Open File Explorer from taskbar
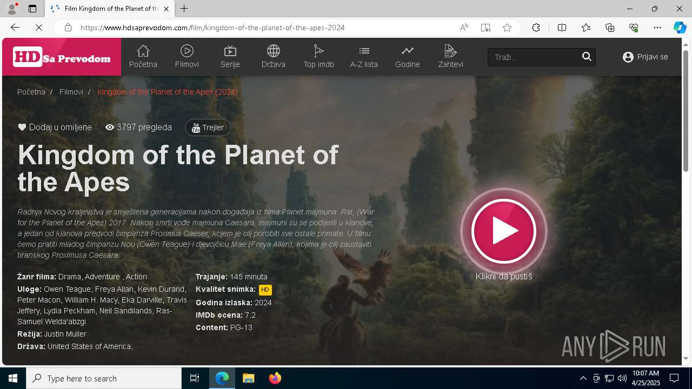The width and height of the screenshot is (692, 389). click(248, 378)
